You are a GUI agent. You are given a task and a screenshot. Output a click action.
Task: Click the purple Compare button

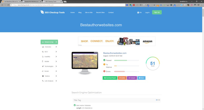tap(132, 78)
